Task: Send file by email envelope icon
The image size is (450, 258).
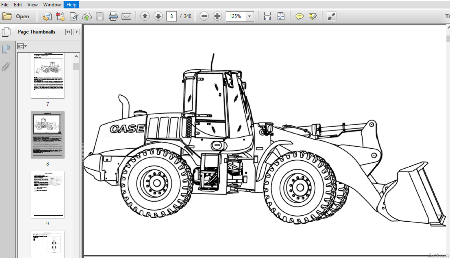Action: coord(126,16)
